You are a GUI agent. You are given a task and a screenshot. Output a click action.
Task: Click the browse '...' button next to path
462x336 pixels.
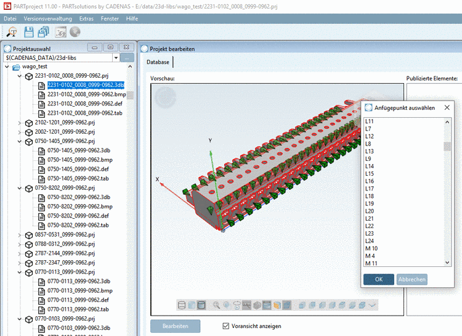tap(127, 57)
